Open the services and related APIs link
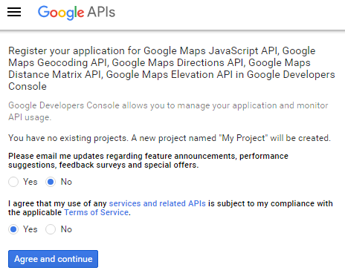Image resolution: width=345 pixels, height=279 pixels. (158, 203)
